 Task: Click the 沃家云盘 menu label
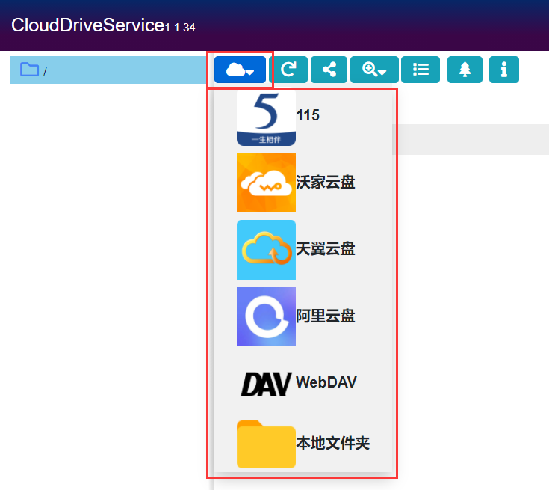click(325, 182)
